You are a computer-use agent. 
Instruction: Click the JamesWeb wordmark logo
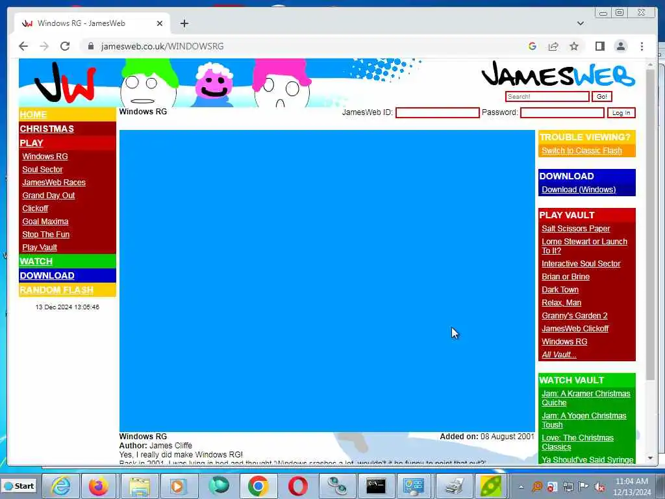coord(558,75)
